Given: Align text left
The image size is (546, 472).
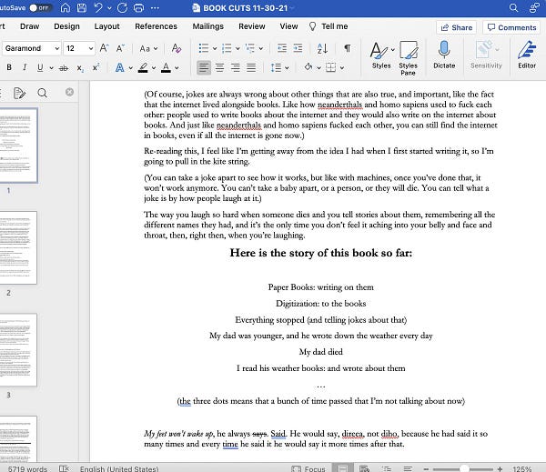Looking at the screenshot, I should coord(204,67).
